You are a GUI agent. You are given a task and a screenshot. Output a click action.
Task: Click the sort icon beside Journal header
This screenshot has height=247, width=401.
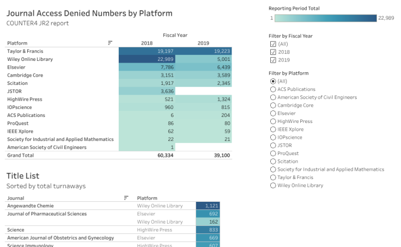click(126, 198)
